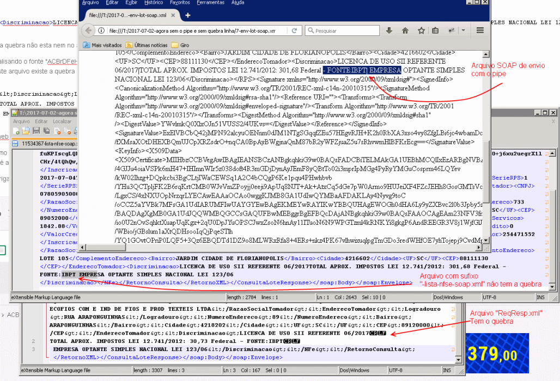This screenshot has width=560, height=381.
Task: Click the Notepad++ New file toolbar icon
Action: click(16, 131)
